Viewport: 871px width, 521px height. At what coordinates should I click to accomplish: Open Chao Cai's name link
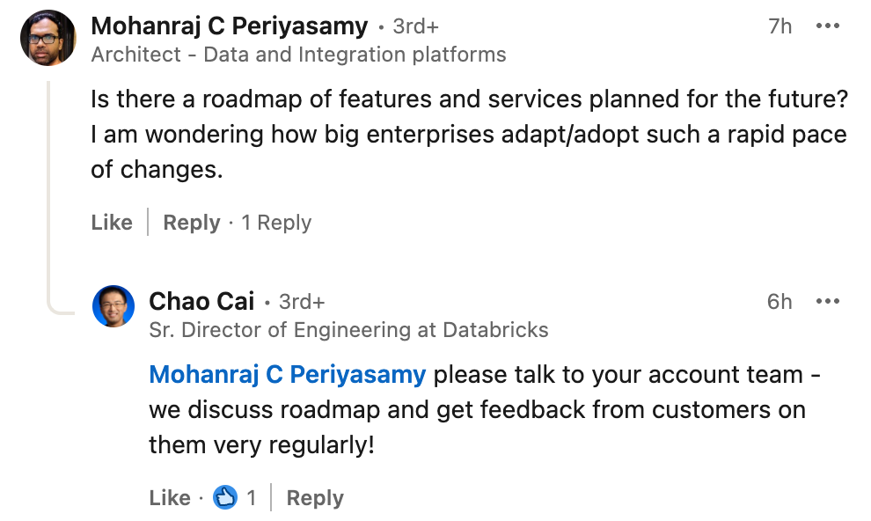tap(201, 301)
